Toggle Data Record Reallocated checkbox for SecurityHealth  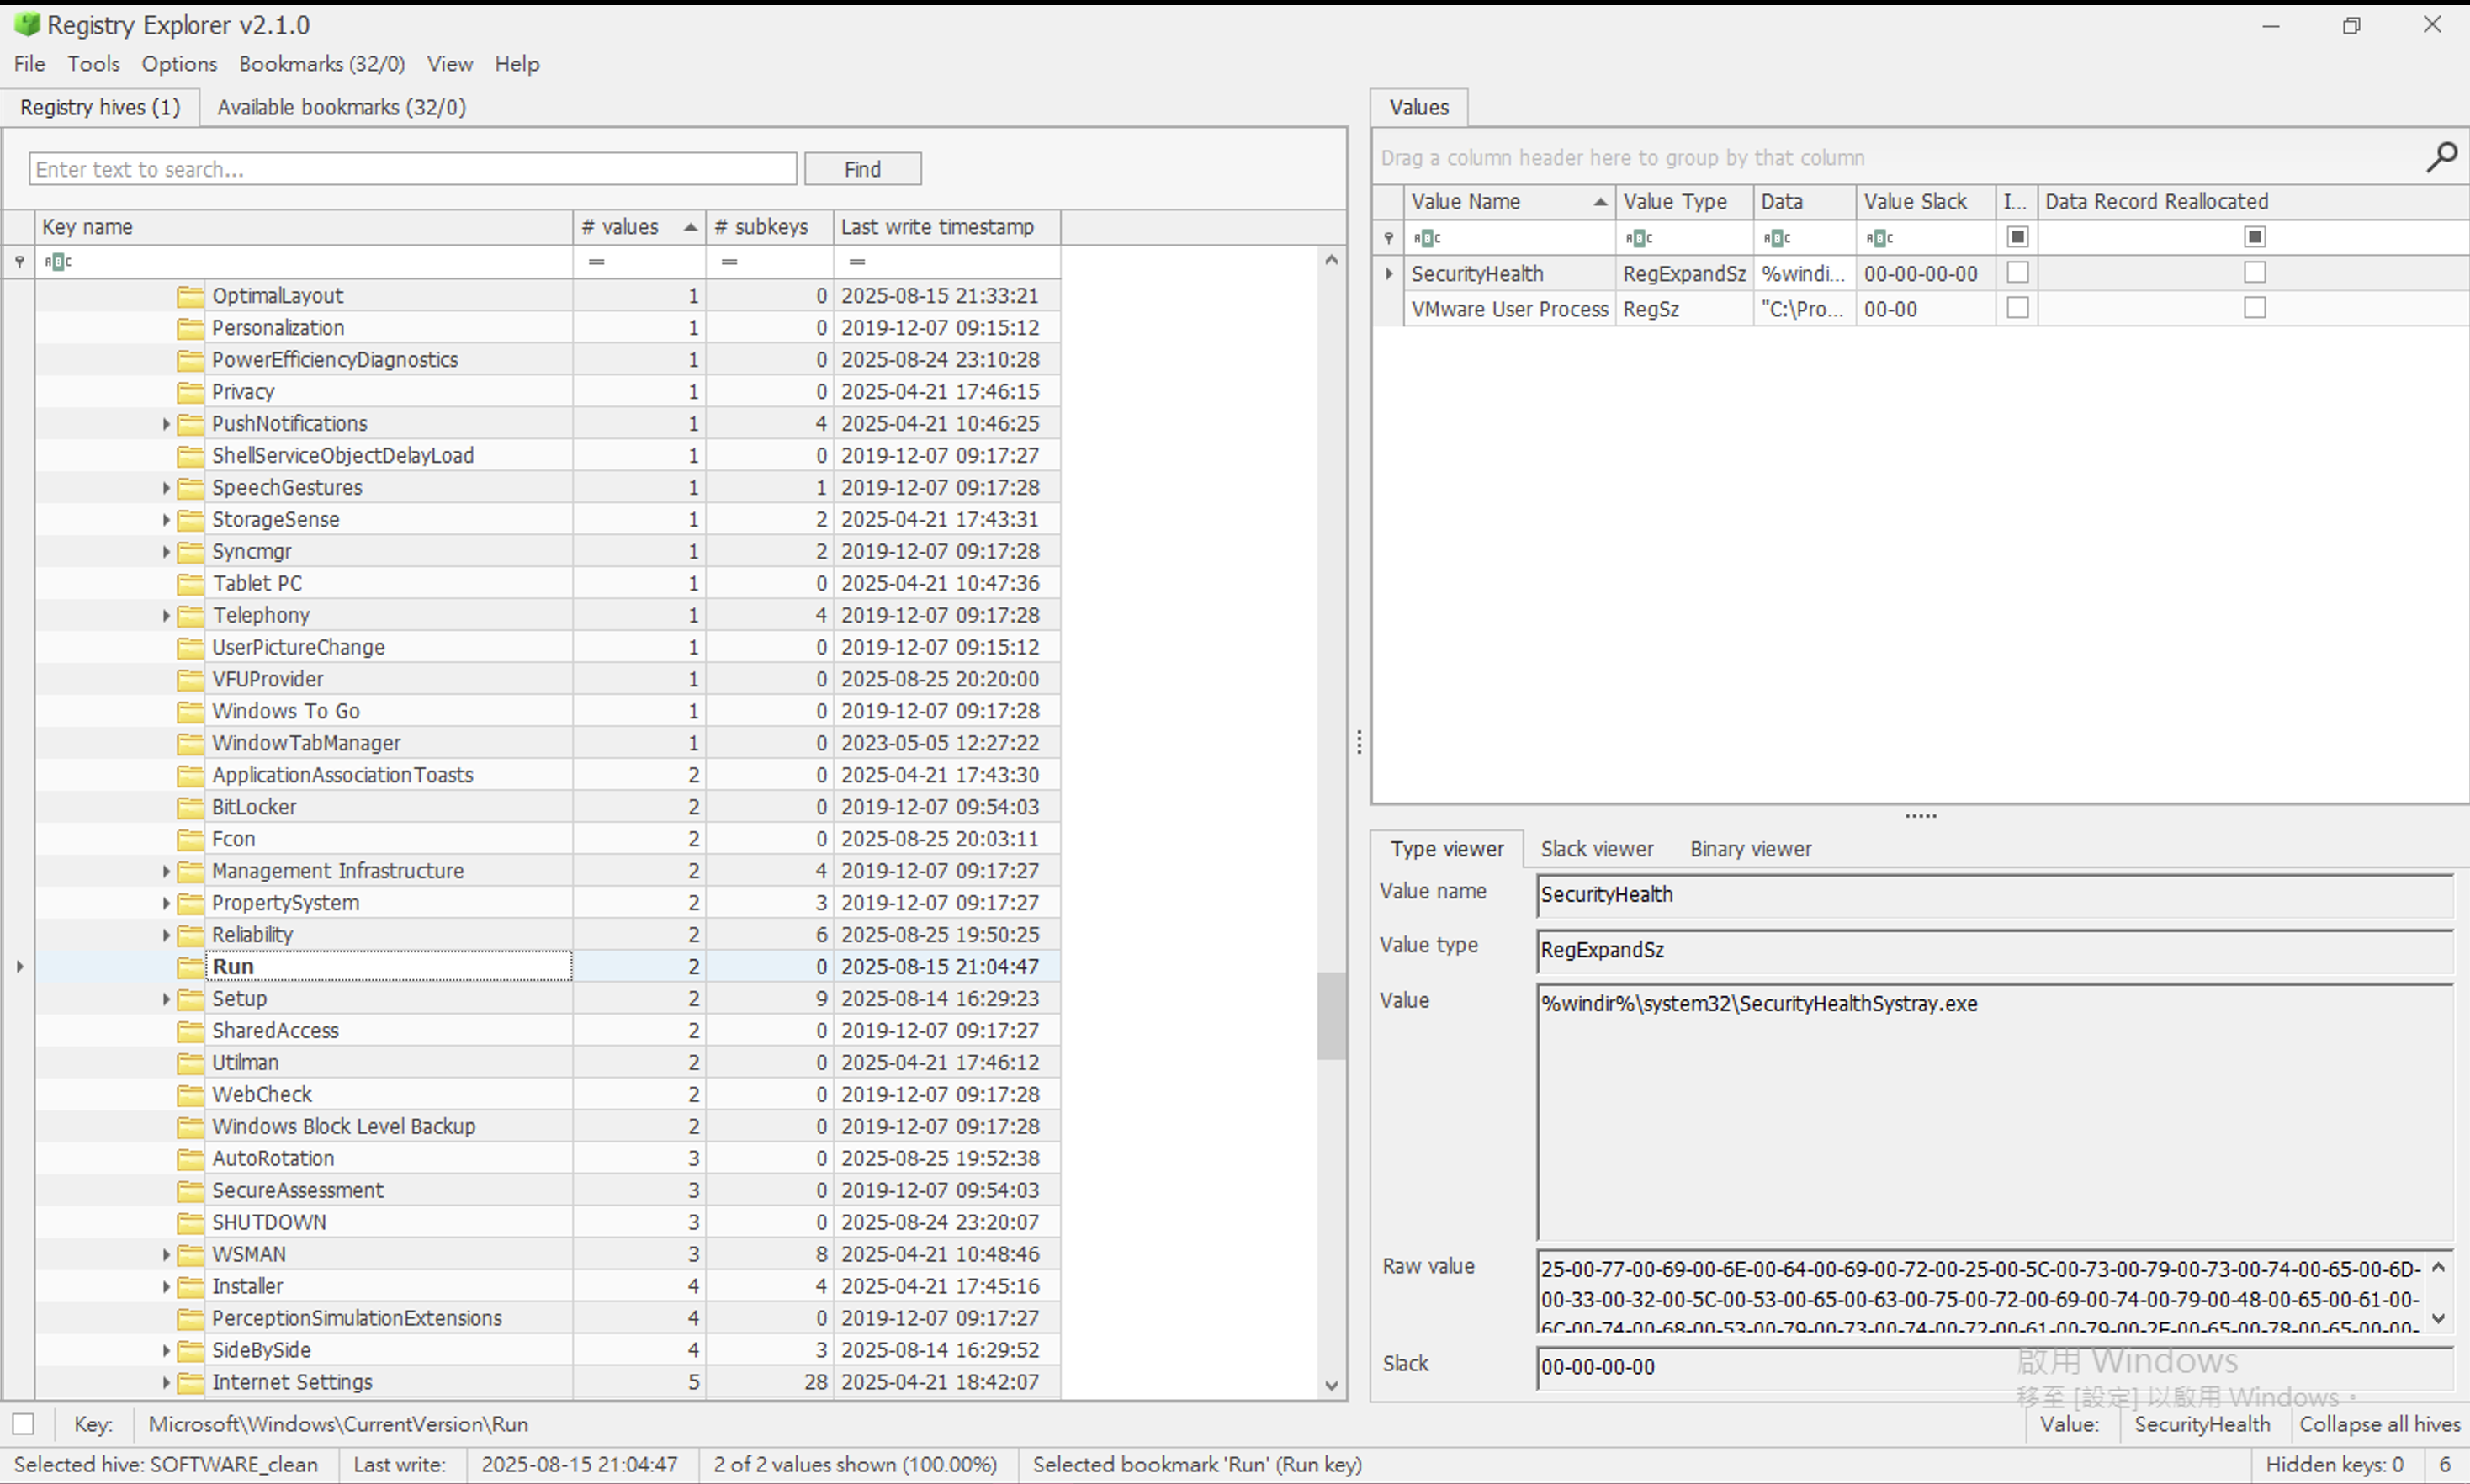(x=2254, y=273)
